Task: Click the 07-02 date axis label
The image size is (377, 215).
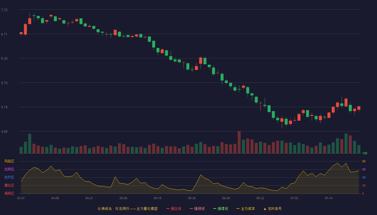Action: [x=294, y=198]
